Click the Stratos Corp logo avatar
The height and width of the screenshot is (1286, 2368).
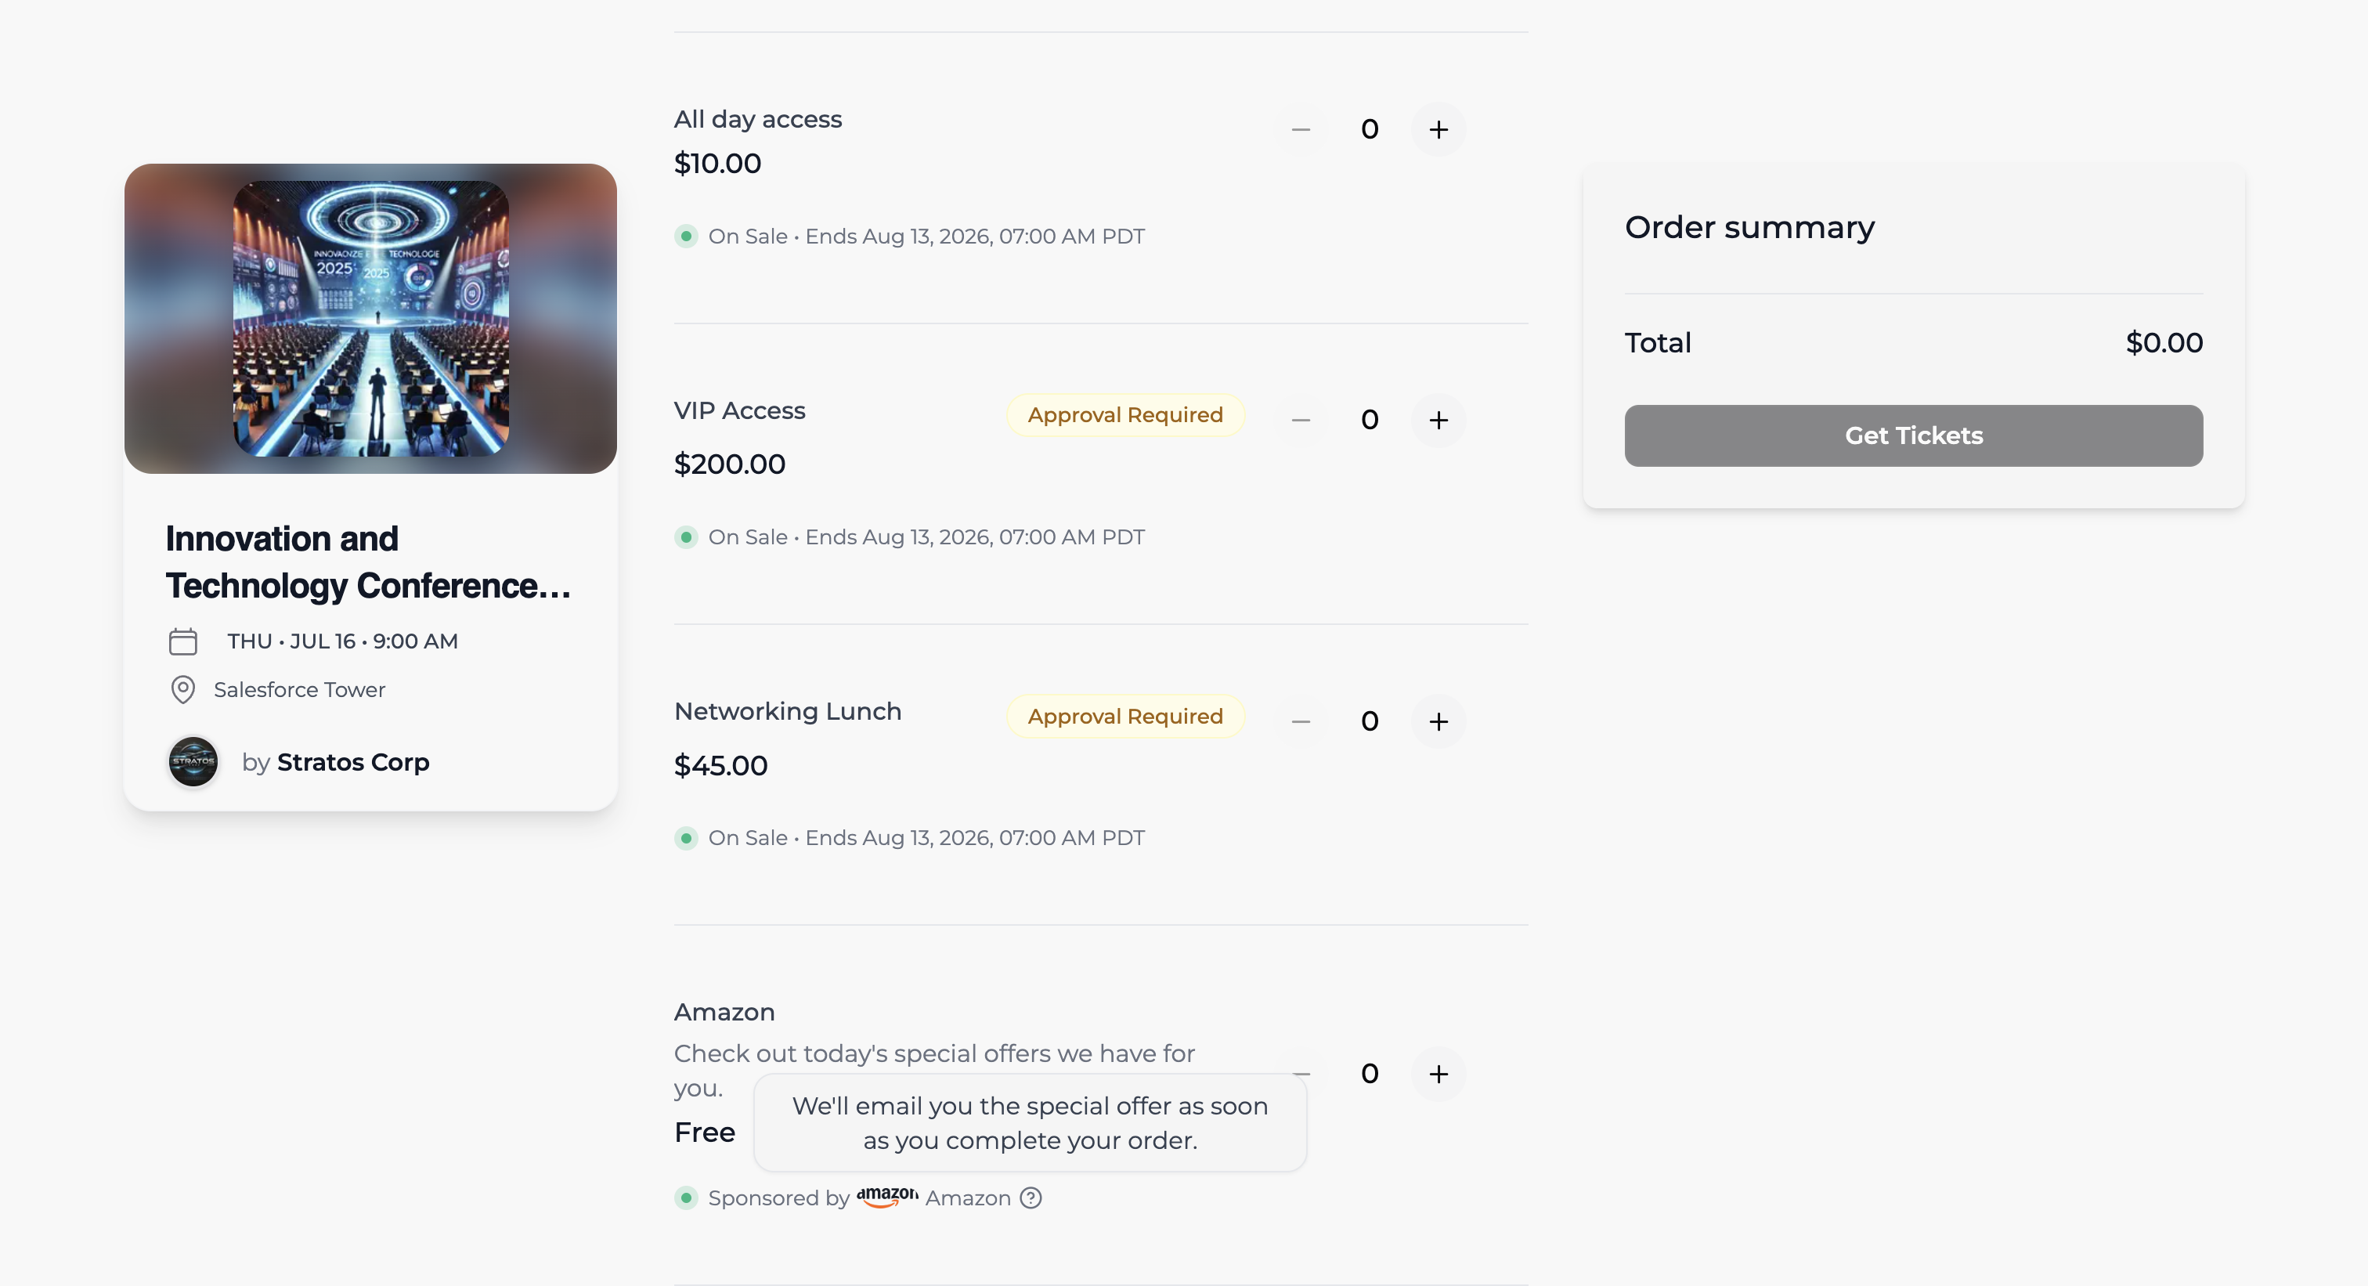193,761
